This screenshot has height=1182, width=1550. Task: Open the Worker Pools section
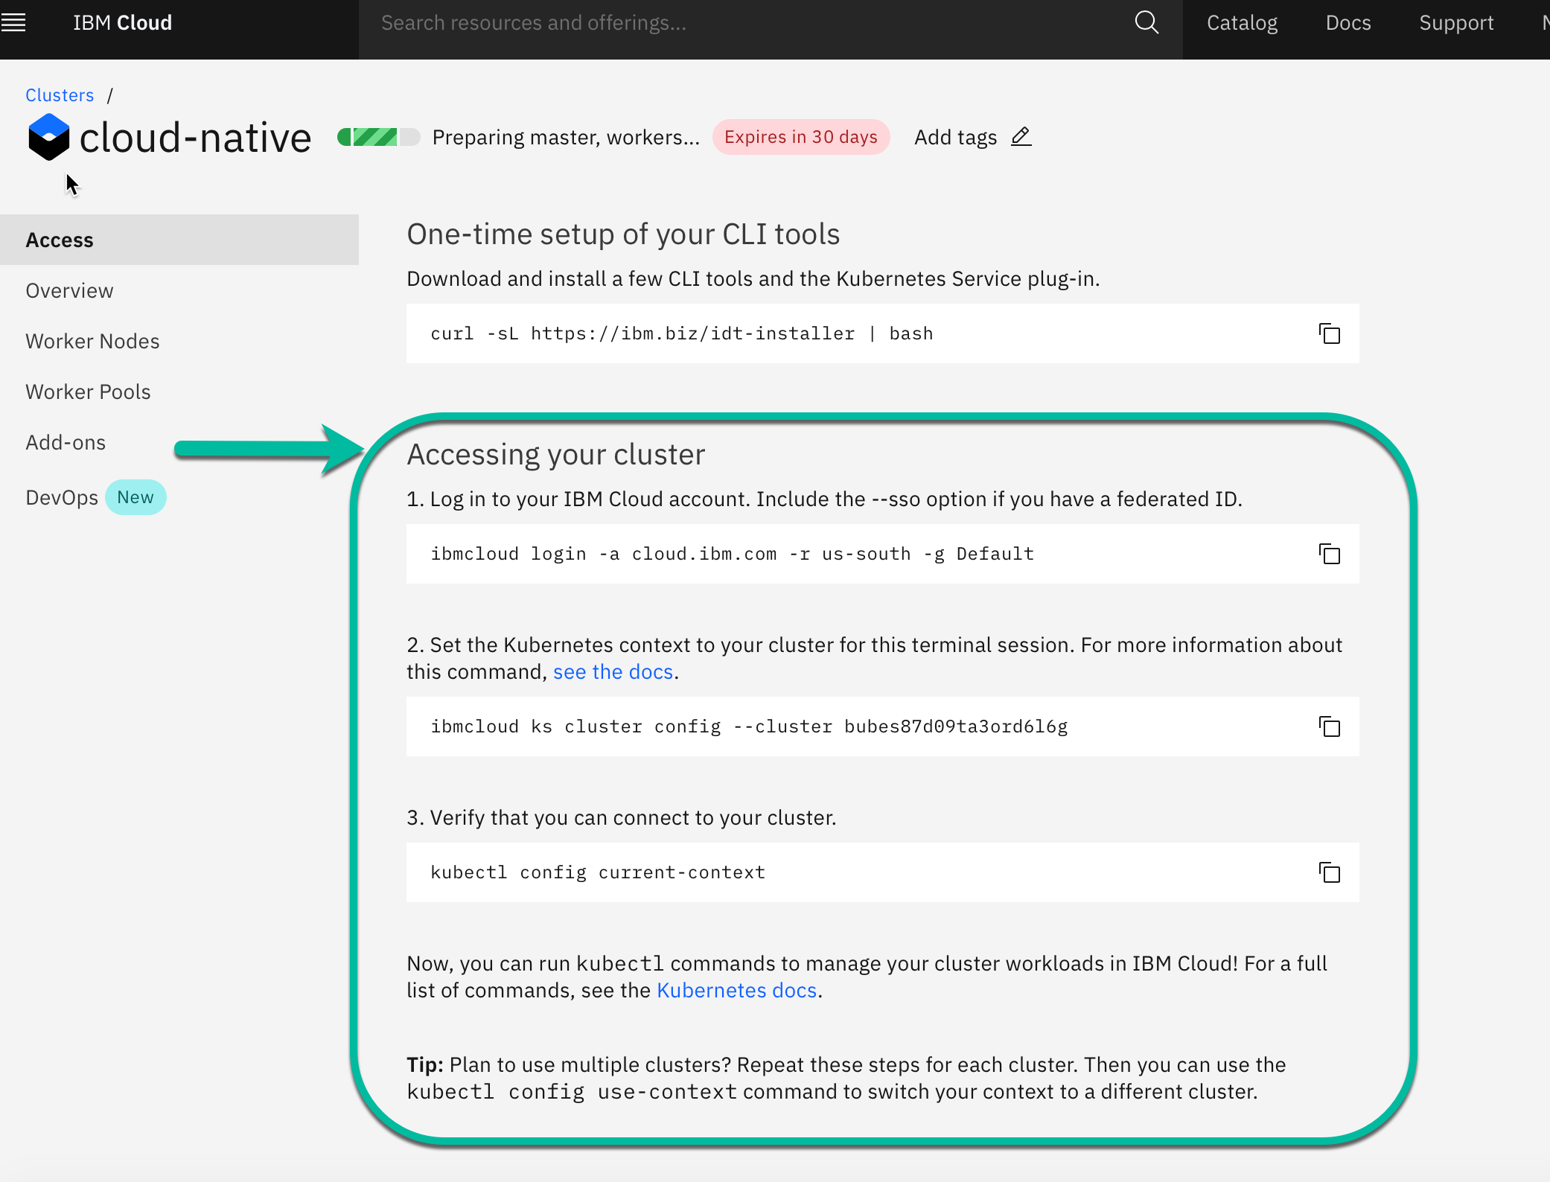[x=88, y=391]
